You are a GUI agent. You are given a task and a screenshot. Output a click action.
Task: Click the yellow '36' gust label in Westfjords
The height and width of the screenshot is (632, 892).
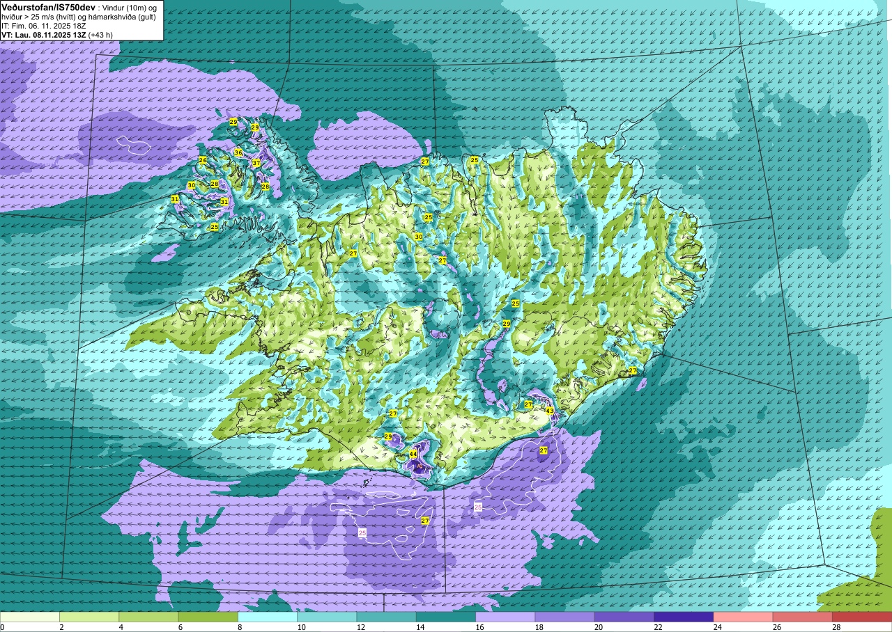[x=238, y=152]
